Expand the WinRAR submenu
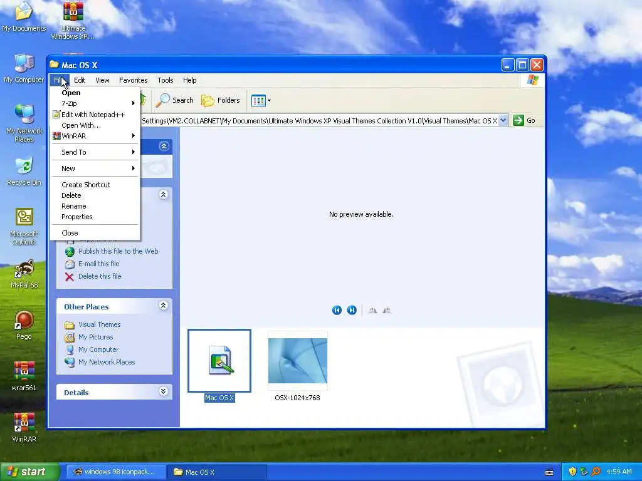This screenshot has height=481, width=642. click(x=95, y=136)
